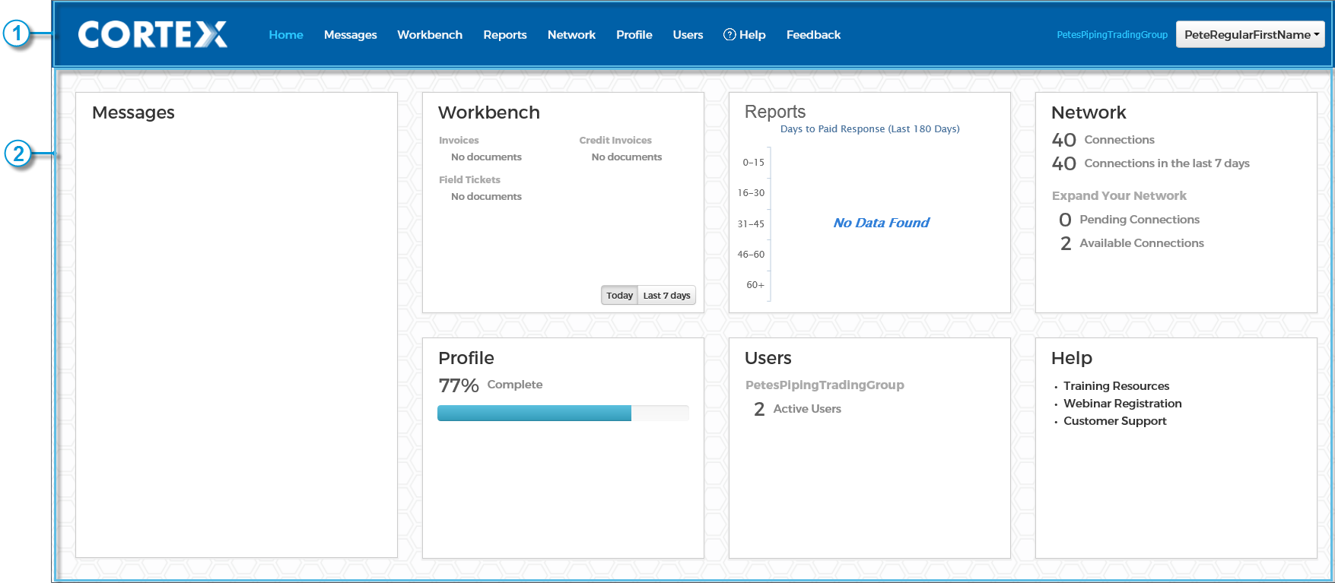Click the 0-15 chart axis label
1335x583 pixels.
point(754,163)
